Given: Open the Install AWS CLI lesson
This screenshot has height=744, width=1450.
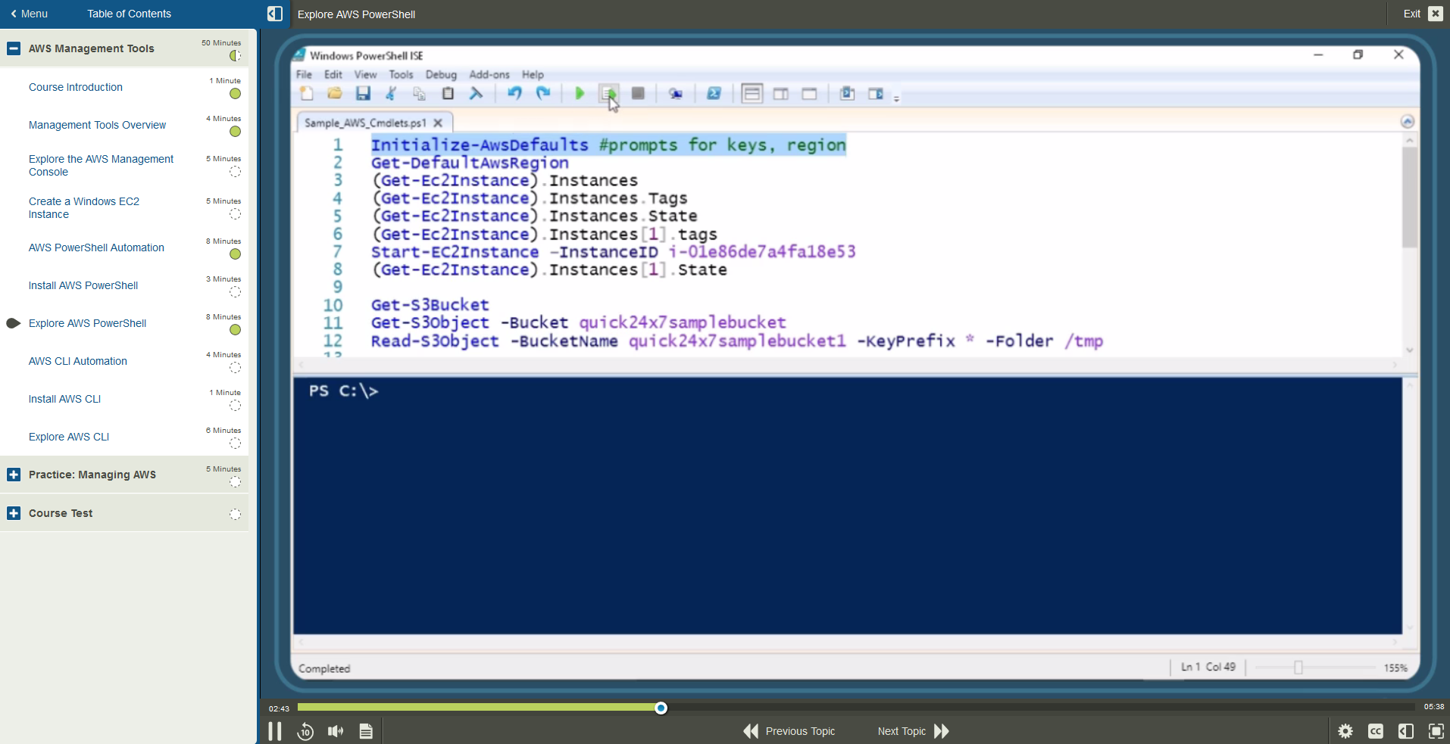Looking at the screenshot, I should (x=64, y=399).
